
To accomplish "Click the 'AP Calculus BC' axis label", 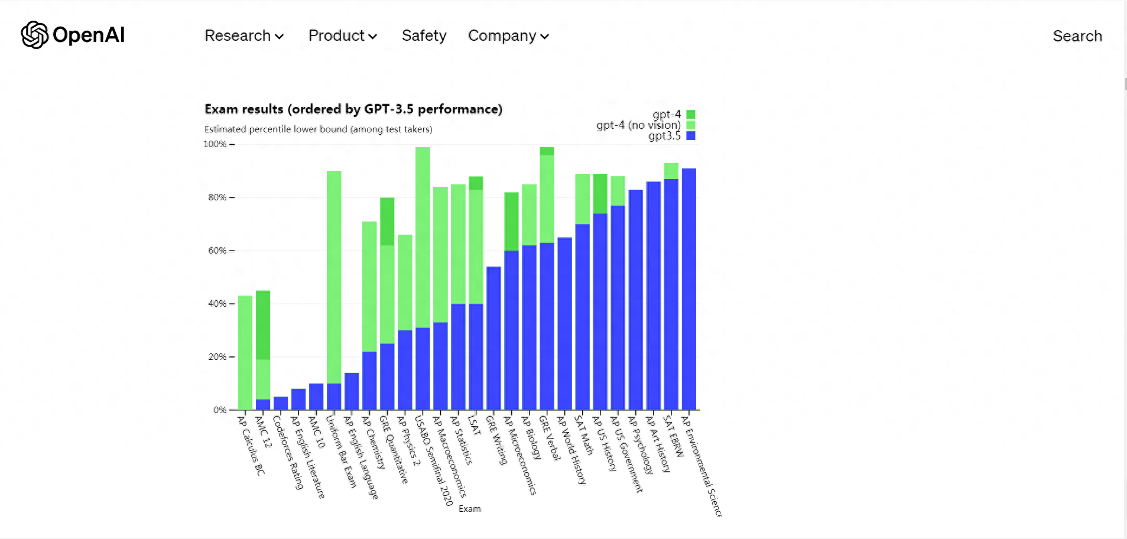I will pos(251,445).
